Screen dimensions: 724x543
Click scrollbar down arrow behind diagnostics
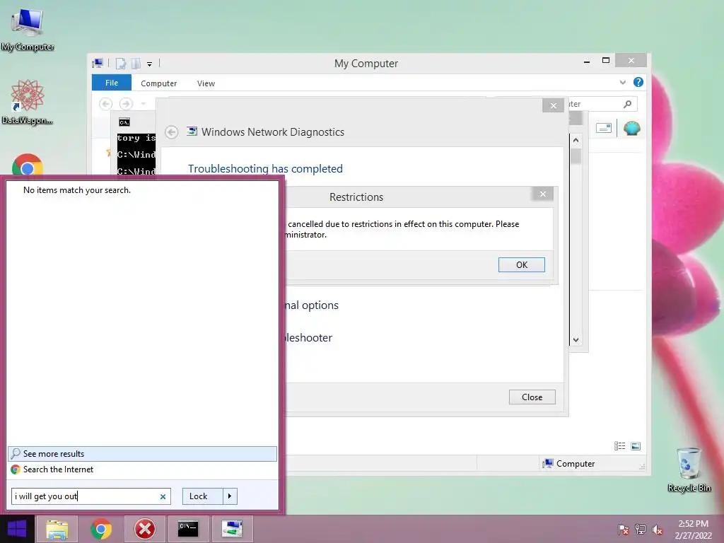[x=576, y=340]
